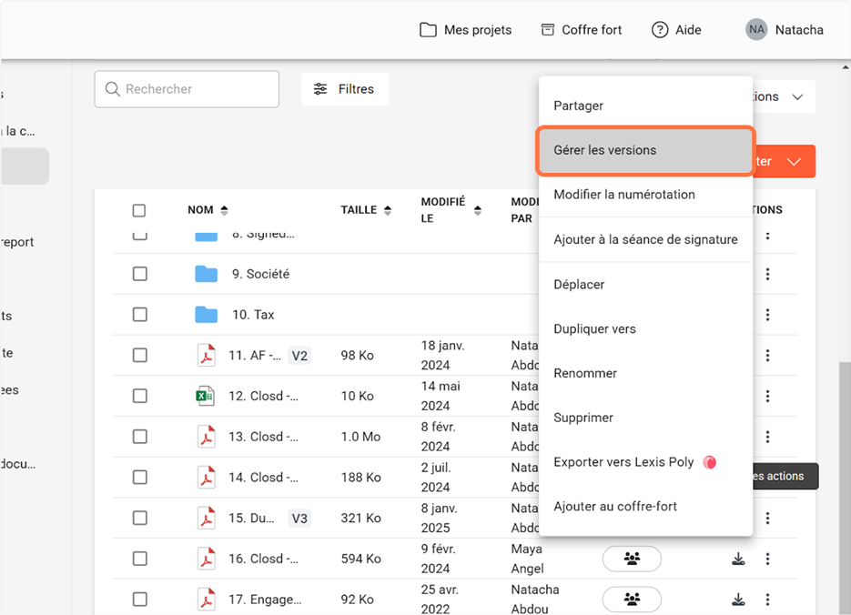
Task: Click the Coffre fort vault icon
Action: click(x=547, y=30)
